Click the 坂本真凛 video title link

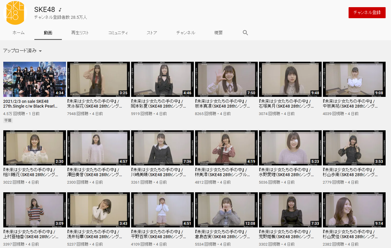point(223,104)
